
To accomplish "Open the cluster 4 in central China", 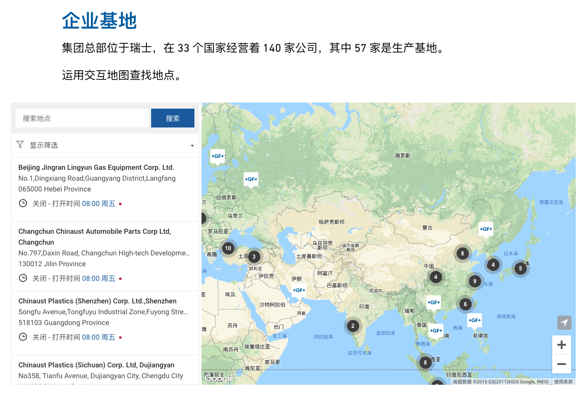I will pyautogui.click(x=436, y=277).
